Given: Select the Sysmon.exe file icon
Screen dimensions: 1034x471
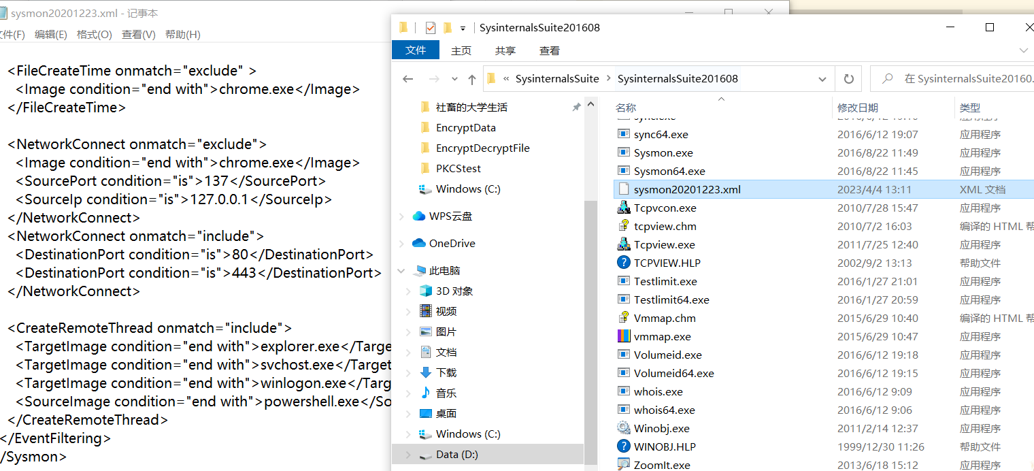Looking at the screenshot, I should (624, 153).
